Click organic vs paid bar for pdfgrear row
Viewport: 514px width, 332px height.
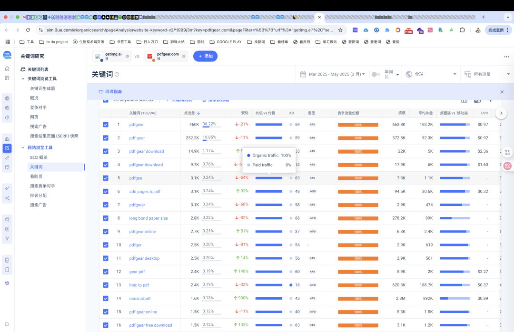click(x=269, y=205)
